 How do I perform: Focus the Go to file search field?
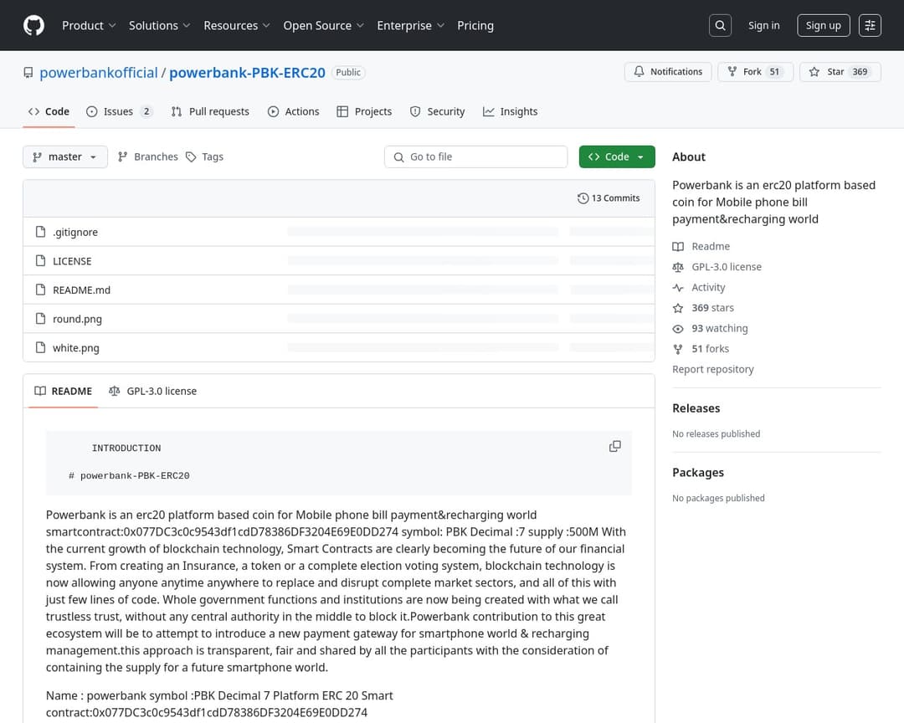(476, 156)
